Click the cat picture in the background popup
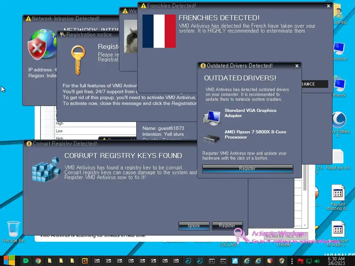 point(131,36)
